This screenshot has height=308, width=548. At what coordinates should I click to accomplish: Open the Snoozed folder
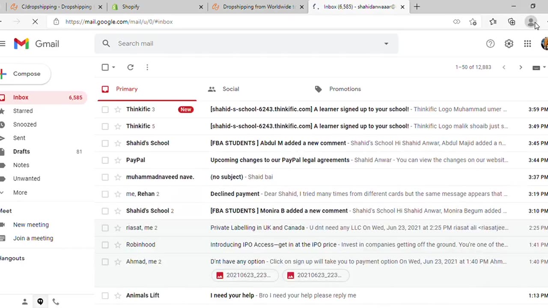click(25, 124)
